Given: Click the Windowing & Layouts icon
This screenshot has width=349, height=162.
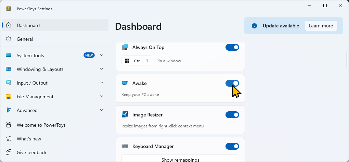Looking at the screenshot, I should tap(9, 69).
